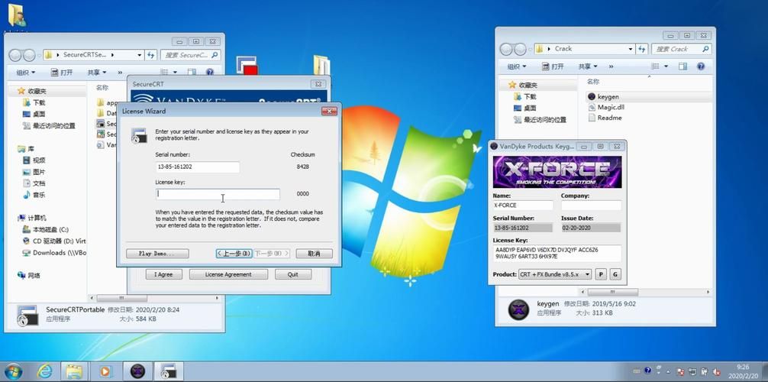This screenshot has width=768, height=382.
Task: Open 本地磁盘 (C:) in left sidebar
Action: coord(45,229)
